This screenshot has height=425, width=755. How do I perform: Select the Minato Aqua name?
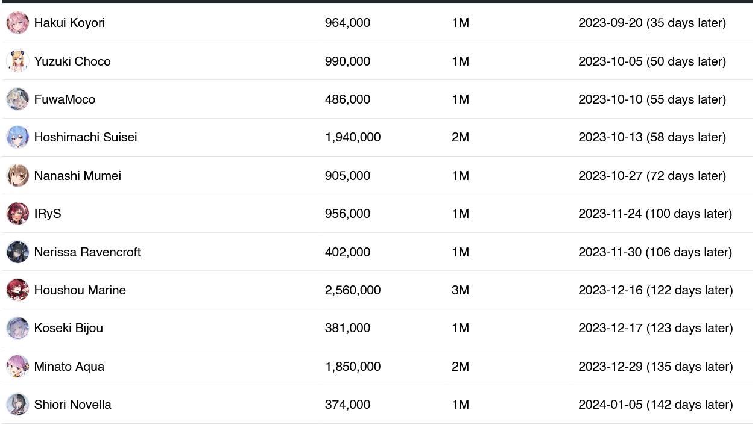pos(69,367)
